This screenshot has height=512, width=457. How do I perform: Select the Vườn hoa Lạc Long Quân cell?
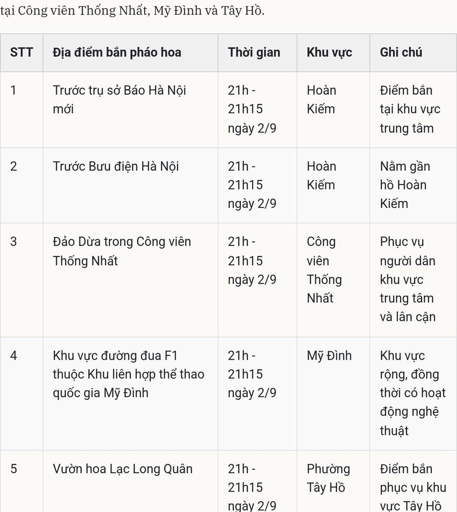(x=131, y=481)
